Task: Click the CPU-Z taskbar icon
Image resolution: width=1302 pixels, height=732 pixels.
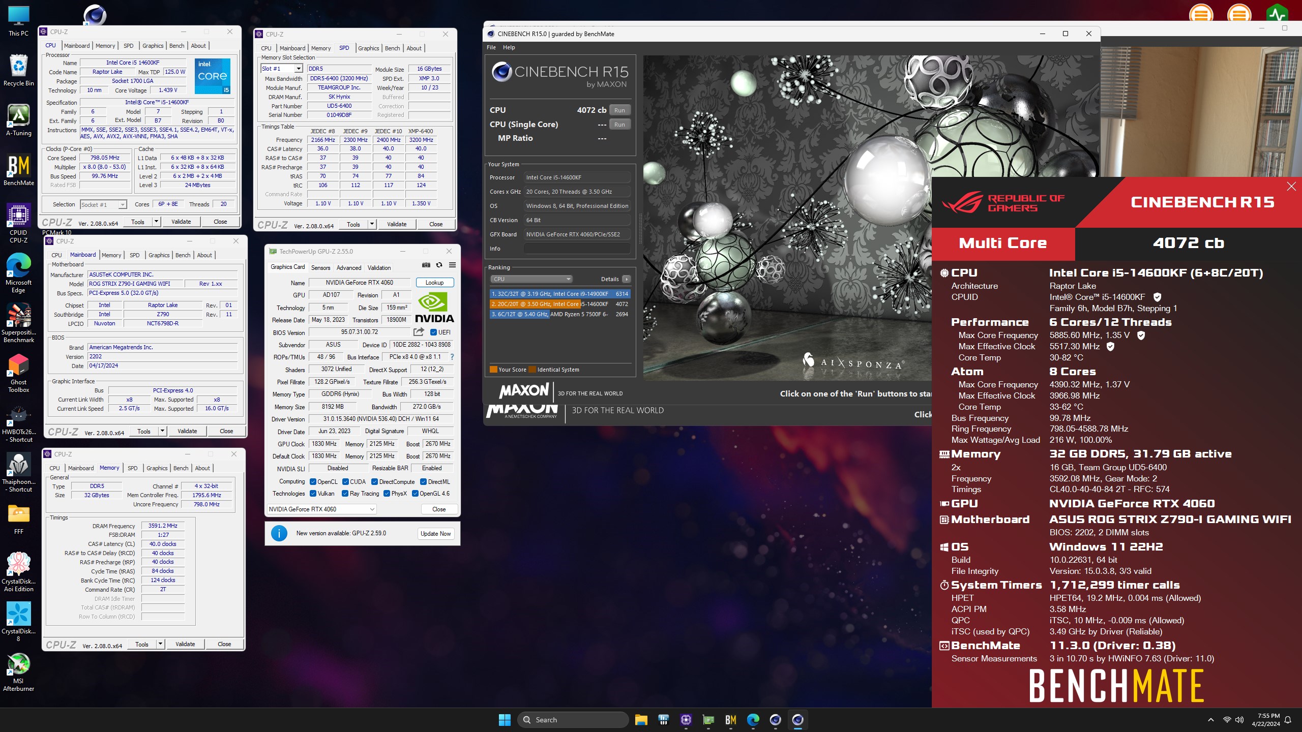Action: point(686,720)
